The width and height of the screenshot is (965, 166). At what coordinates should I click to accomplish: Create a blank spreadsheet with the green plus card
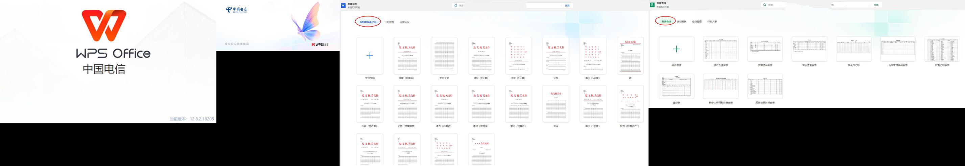(x=676, y=49)
